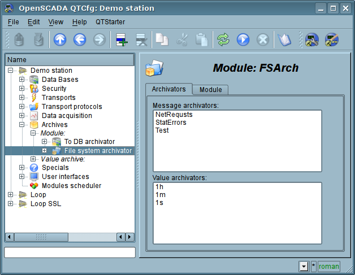Select the 1h value archivator
Screen dimensions: 355x275
159,187
